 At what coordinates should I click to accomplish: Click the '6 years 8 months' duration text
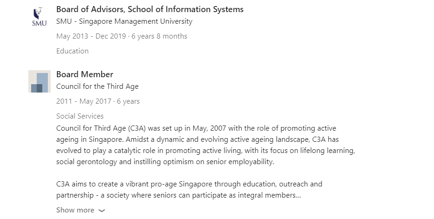[159, 36]
